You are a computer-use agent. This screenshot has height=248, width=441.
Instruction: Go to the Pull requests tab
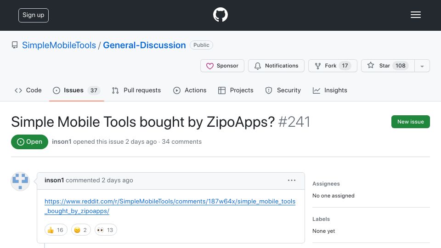[x=136, y=90]
